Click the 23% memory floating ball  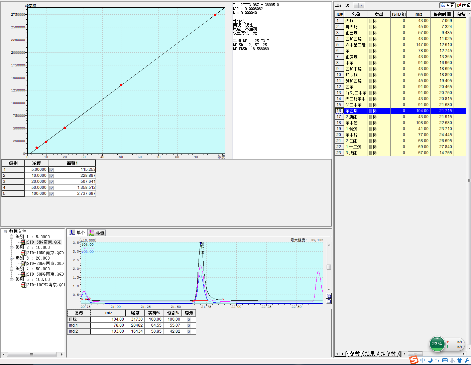pos(437,344)
